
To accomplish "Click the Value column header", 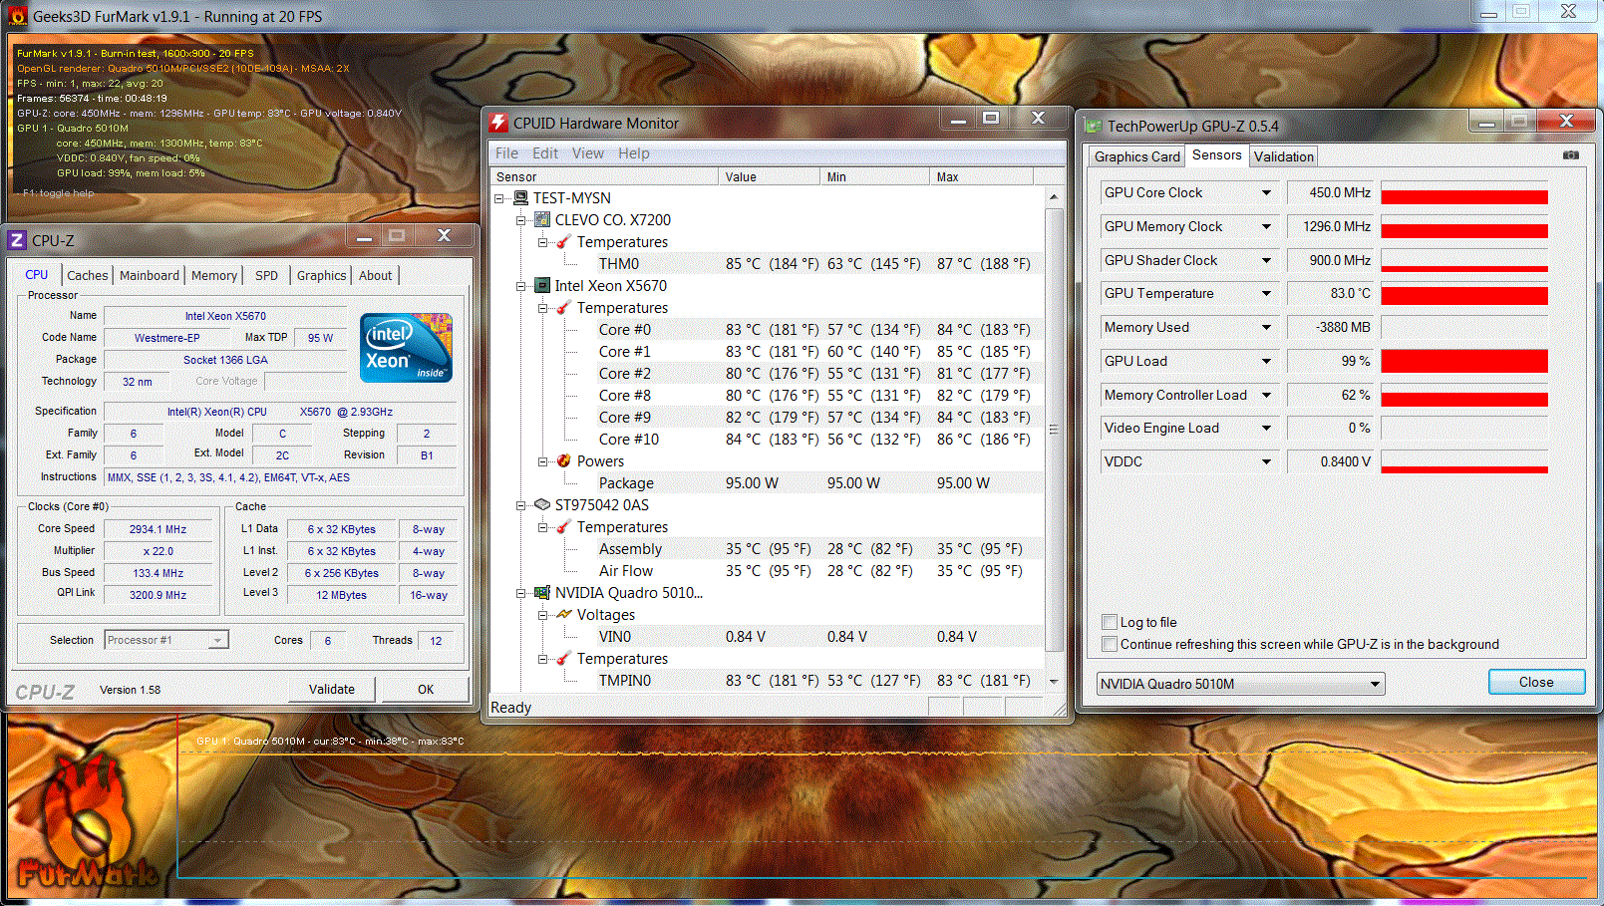I will pyautogui.click(x=769, y=176).
